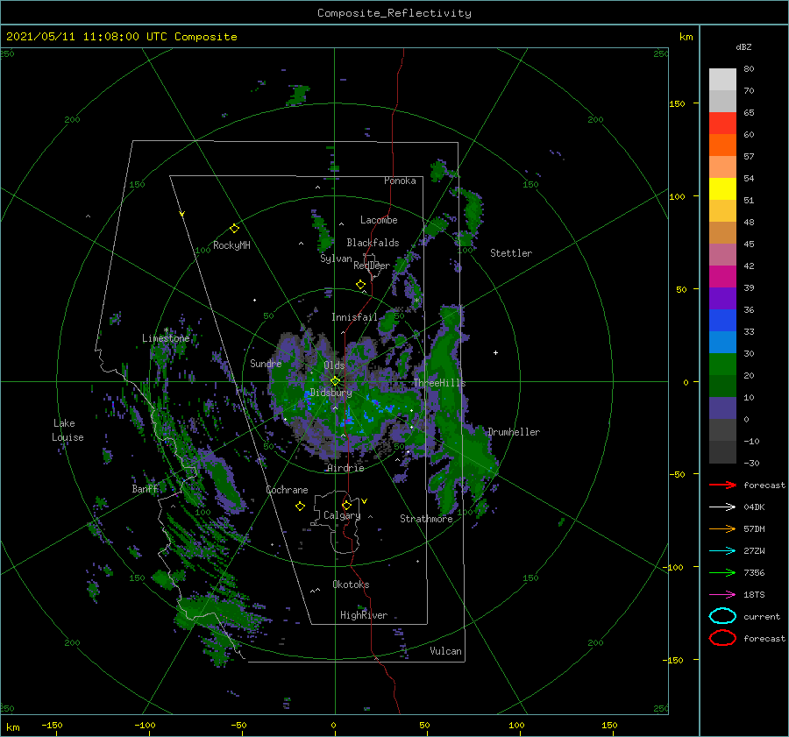Click the Ponoka town label
Viewport: 789px width, 737px height.
point(400,181)
